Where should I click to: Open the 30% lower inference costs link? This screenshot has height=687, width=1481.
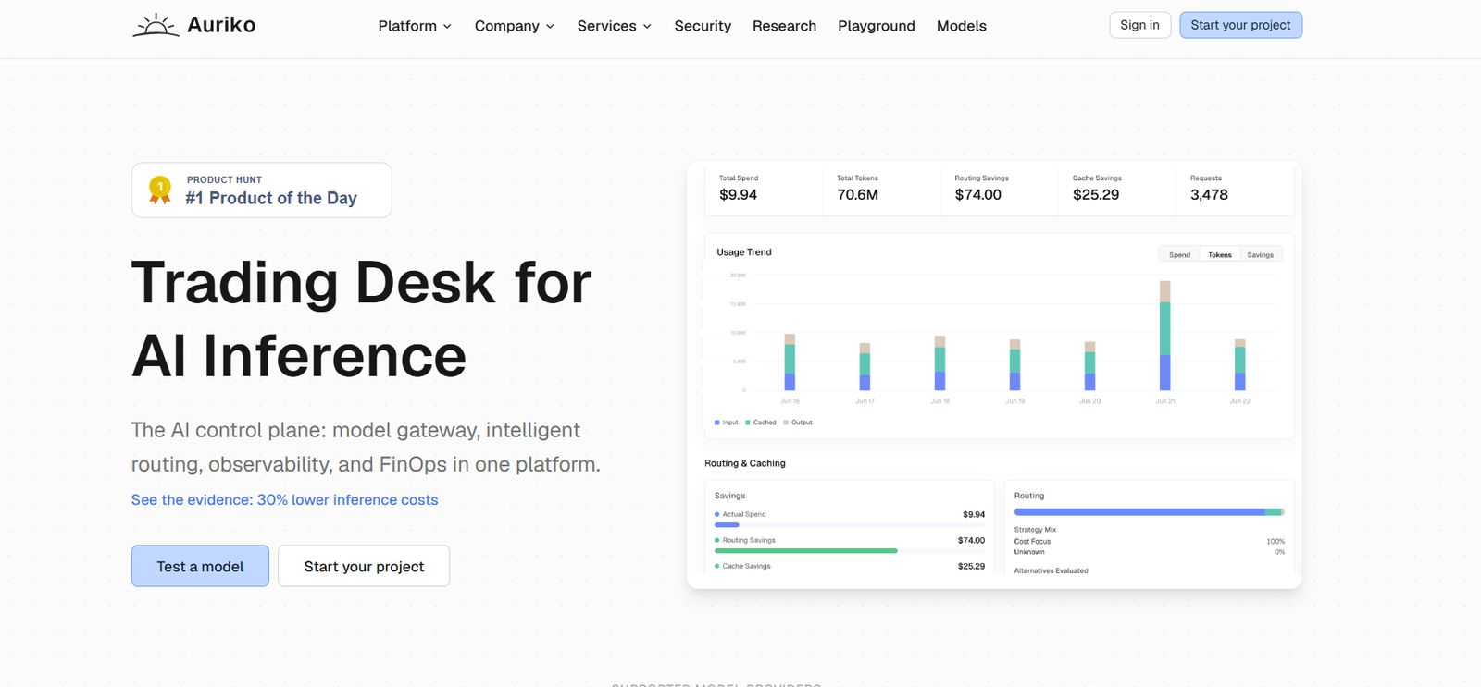point(284,499)
